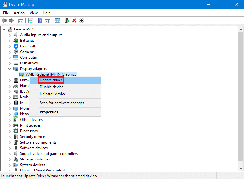Screen dimensions: 244x179
Task: Expand Audio inputs and outputs
Action: click(10, 35)
